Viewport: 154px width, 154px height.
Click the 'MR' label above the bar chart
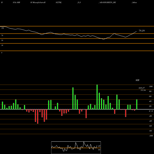pyautogui.click(x=137, y=80)
